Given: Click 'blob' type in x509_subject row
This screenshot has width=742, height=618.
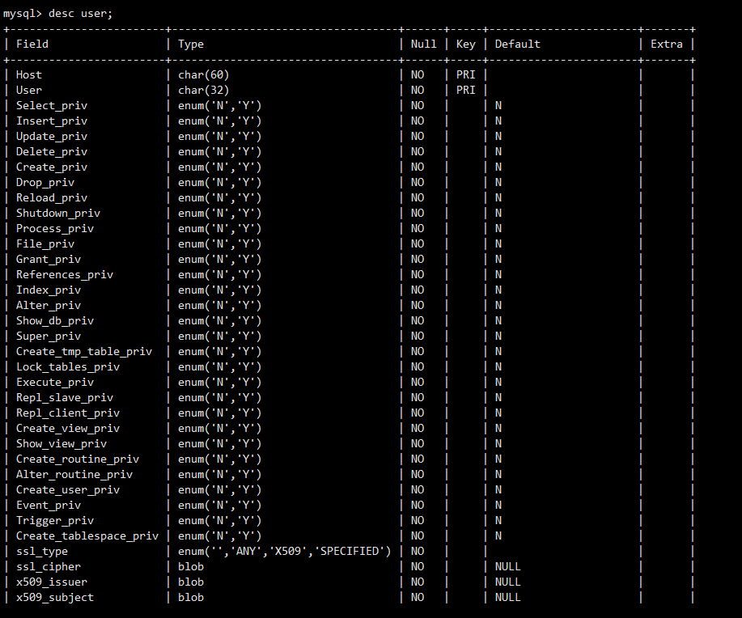Looking at the screenshot, I should 191,598.
